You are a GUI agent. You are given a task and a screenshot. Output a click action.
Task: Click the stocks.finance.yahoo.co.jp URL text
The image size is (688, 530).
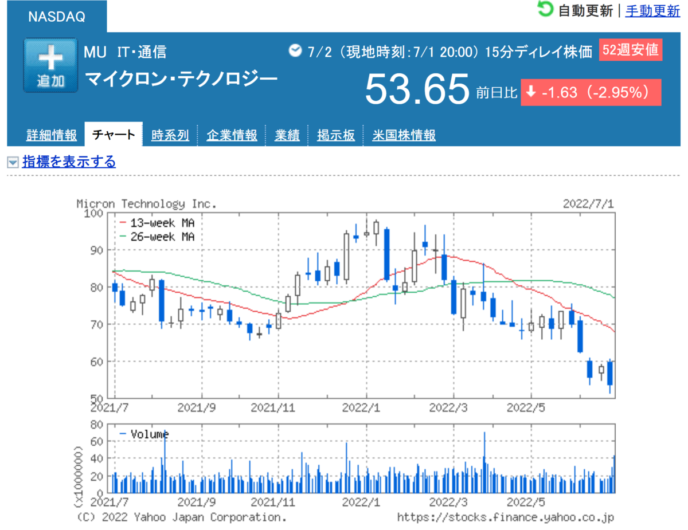click(505, 517)
